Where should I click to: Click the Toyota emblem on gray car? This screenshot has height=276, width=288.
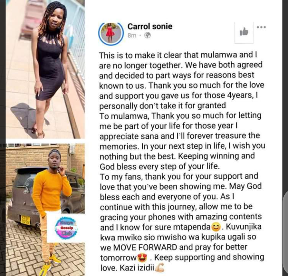26,191
